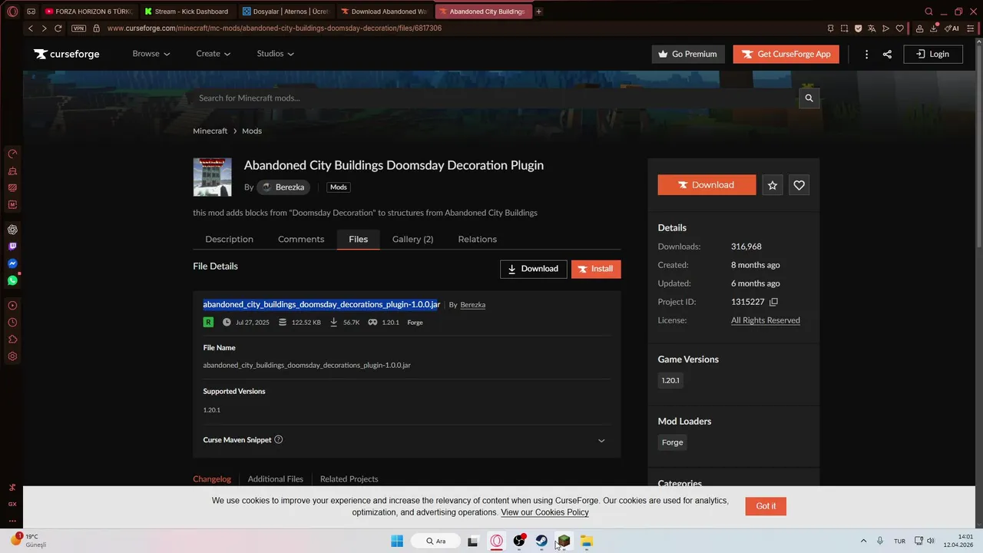The height and width of the screenshot is (553, 983).
Task: Star this project with the favorite icon
Action: pyautogui.click(x=773, y=185)
